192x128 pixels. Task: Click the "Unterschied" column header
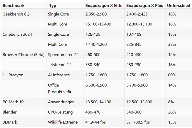coord(178,5)
